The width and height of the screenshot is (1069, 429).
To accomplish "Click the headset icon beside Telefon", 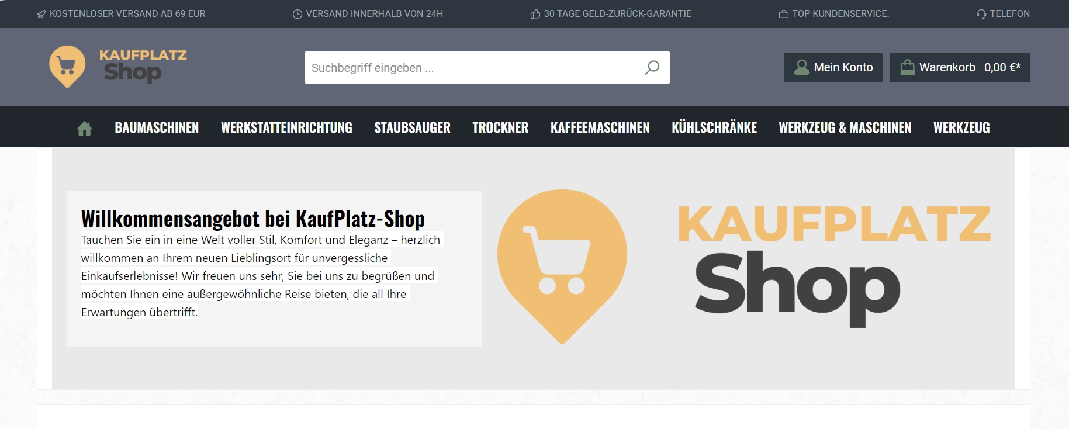I will pyautogui.click(x=981, y=14).
